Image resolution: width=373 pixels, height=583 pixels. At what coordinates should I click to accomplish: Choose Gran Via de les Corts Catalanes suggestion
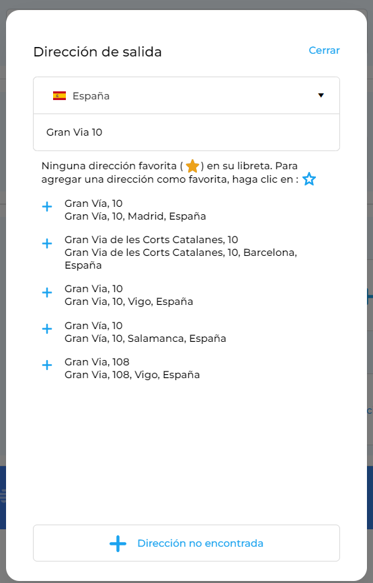pyautogui.click(x=181, y=253)
